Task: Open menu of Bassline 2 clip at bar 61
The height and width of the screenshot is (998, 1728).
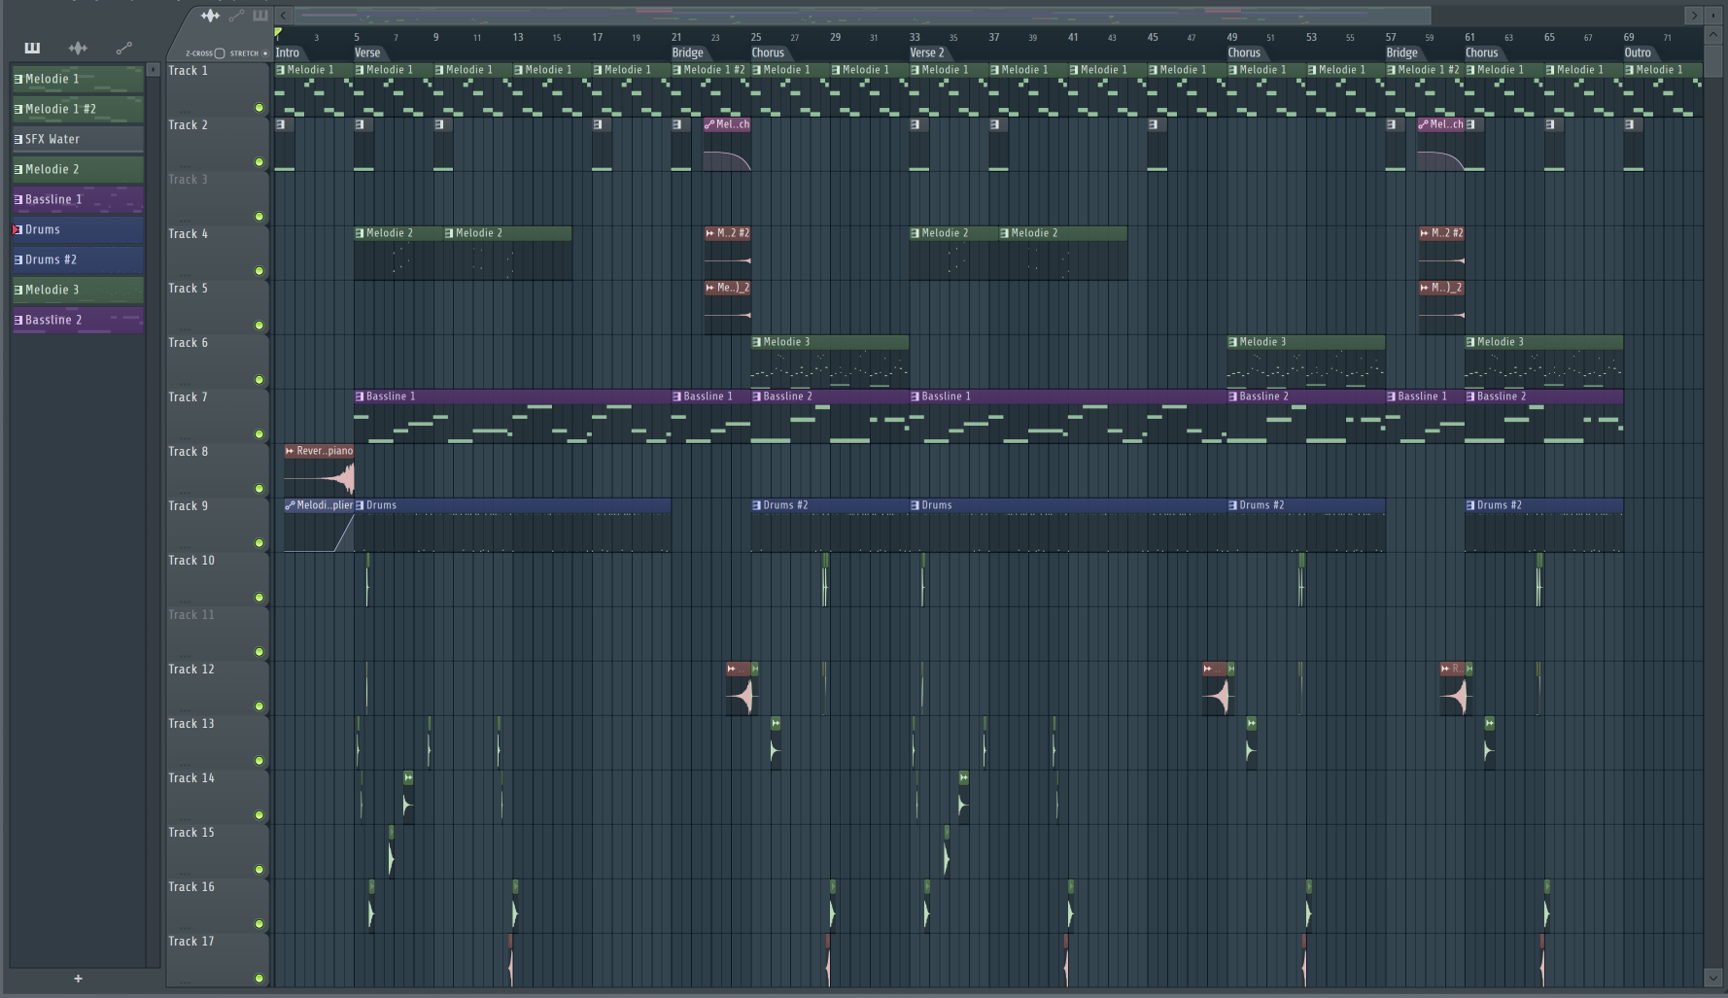Action: pos(1470,396)
